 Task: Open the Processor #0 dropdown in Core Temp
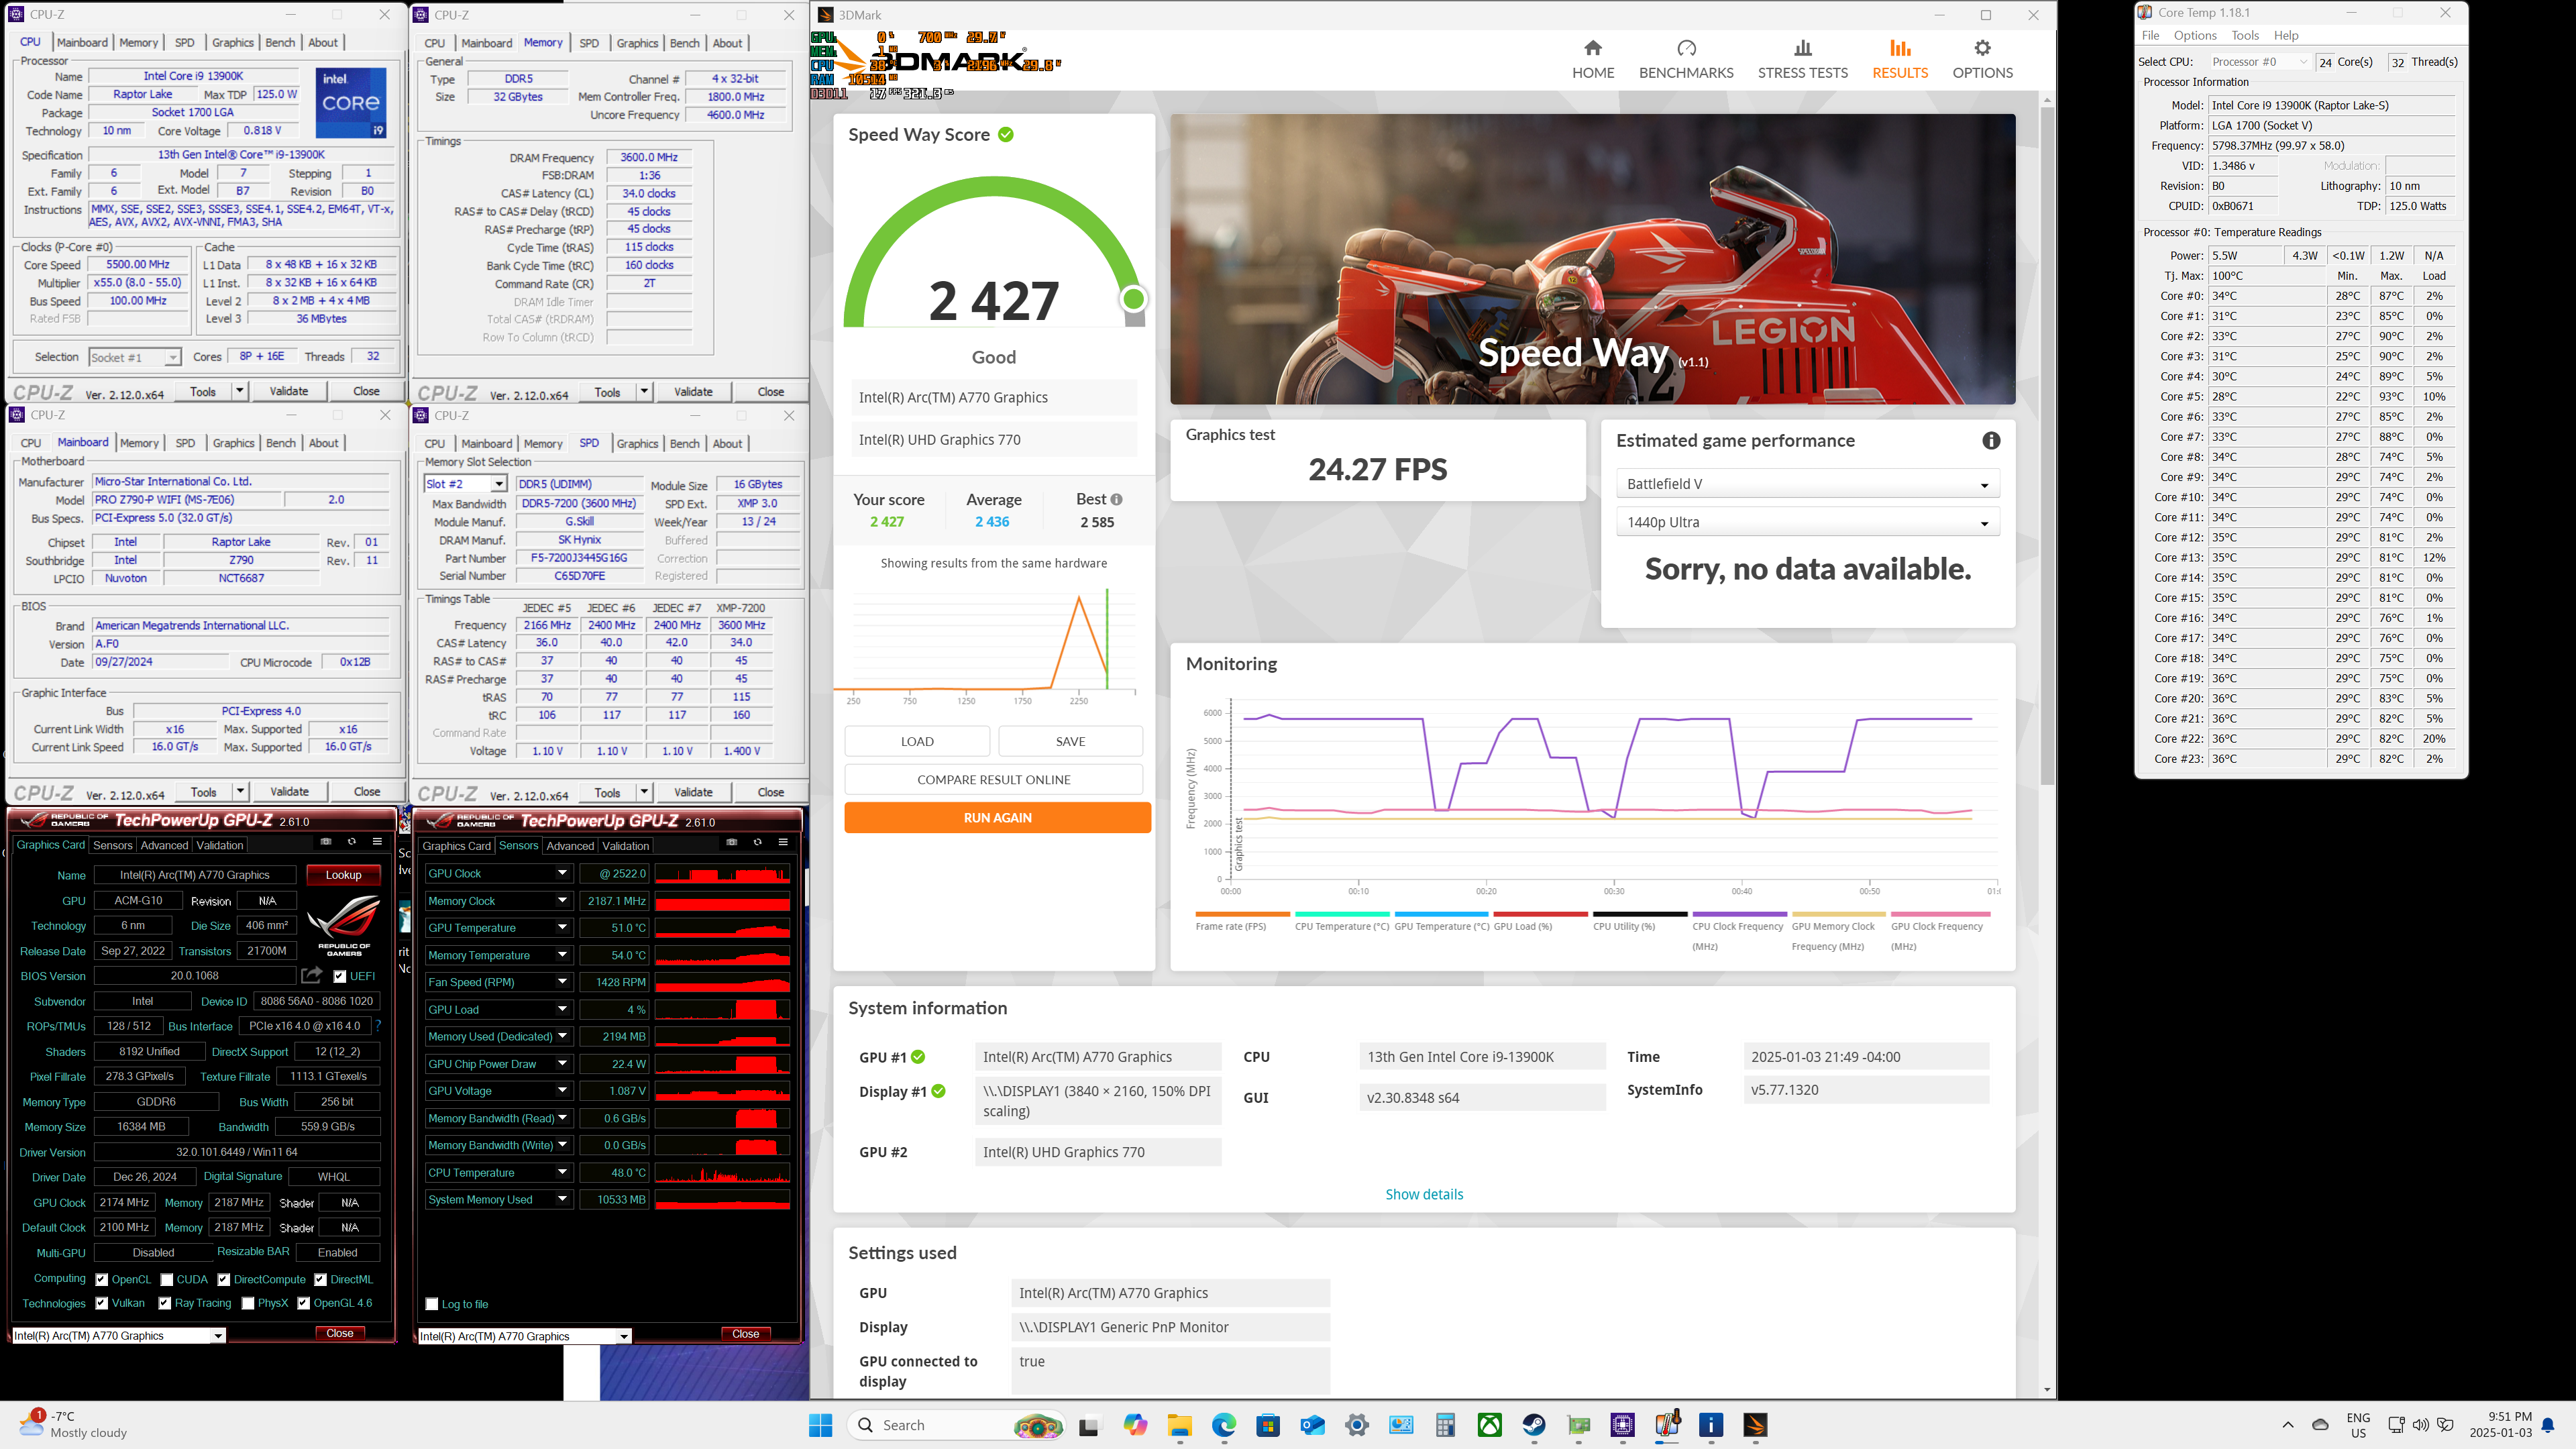[2259, 62]
